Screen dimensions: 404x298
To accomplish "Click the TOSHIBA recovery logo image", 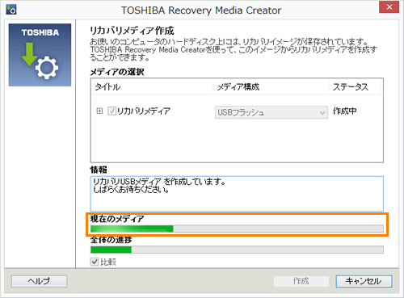I will 40,55.
